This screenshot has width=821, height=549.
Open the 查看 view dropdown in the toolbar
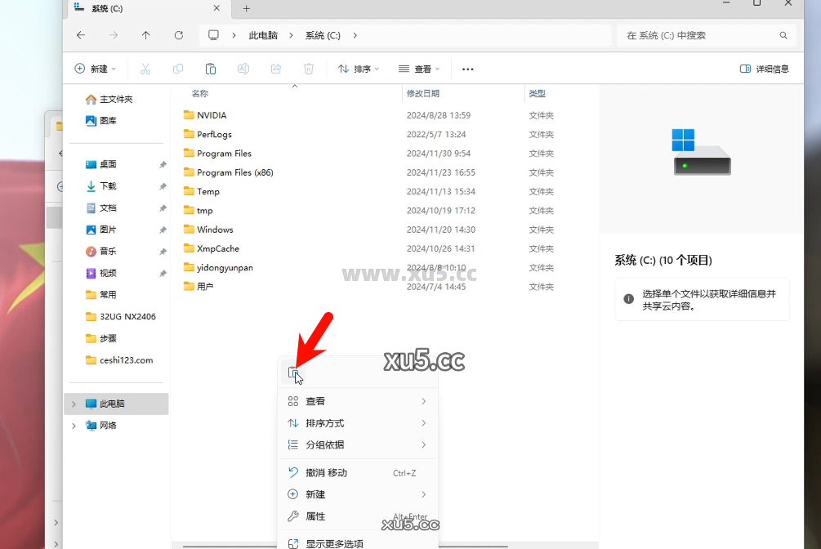pyautogui.click(x=418, y=69)
